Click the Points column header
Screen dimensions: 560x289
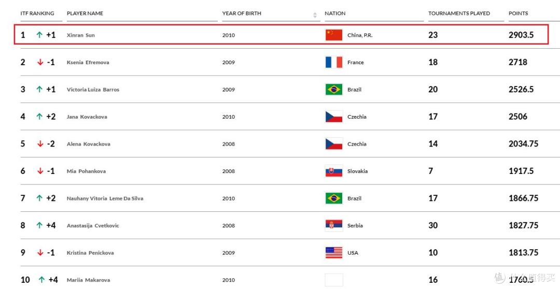(518, 13)
